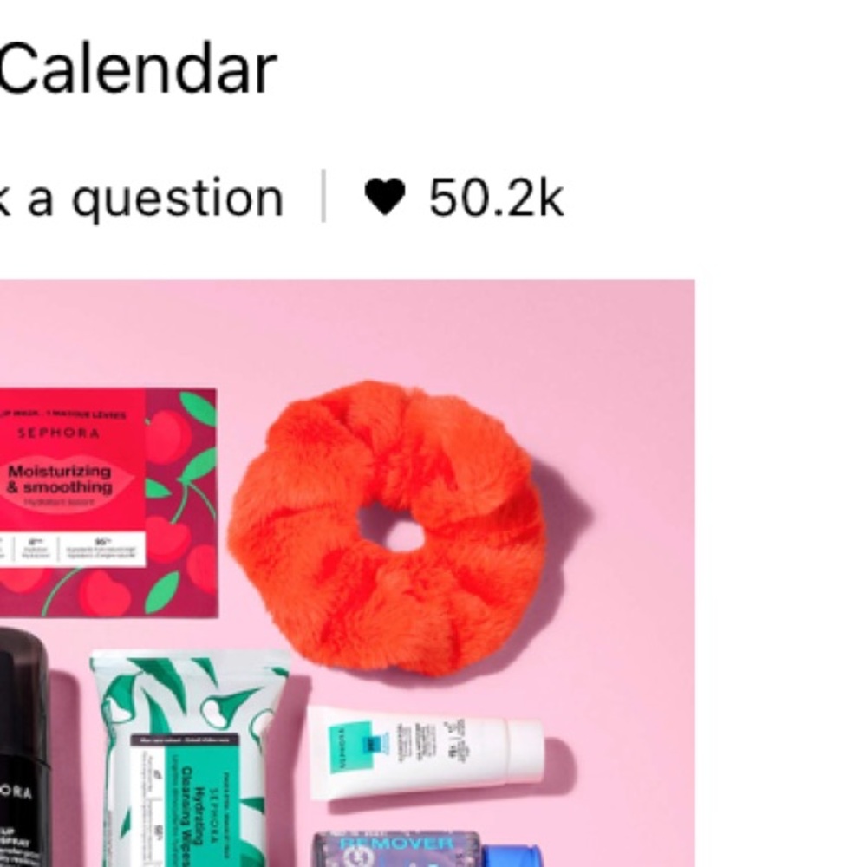Image resolution: width=867 pixels, height=867 pixels.
Task: Click the blue cap beside REMOVER bottle
Action: tap(512, 856)
